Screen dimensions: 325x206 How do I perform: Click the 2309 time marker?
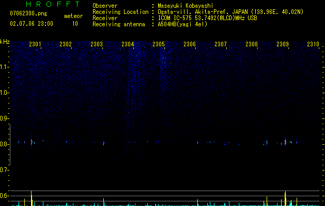283,44
